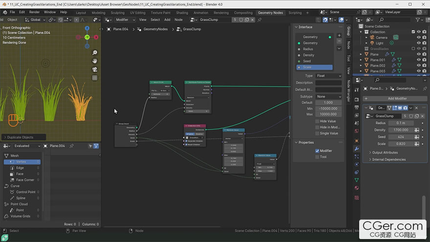Open the Subtype None dropdown
The width and height of the screenshot is (430, 242).
click(x=328, y=97)
